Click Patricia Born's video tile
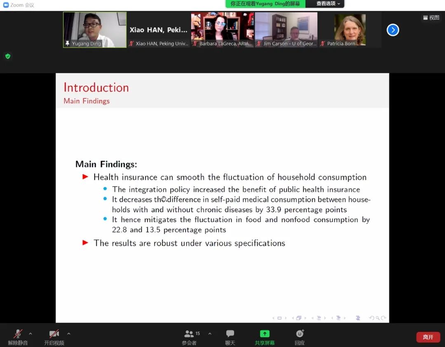The height and width of the screenshot is (347, 445). tap(349, 30)
